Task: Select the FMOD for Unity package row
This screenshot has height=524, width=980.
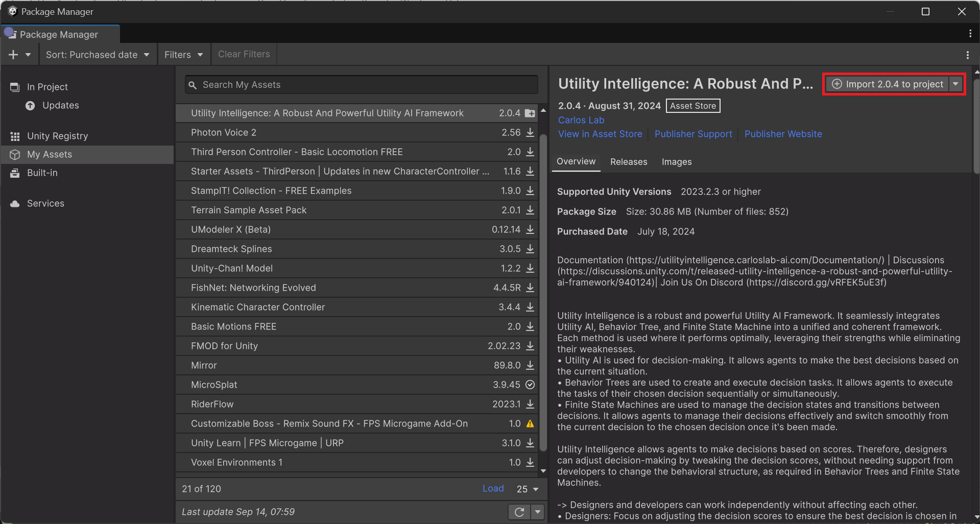Action: (x=357, y=346)
